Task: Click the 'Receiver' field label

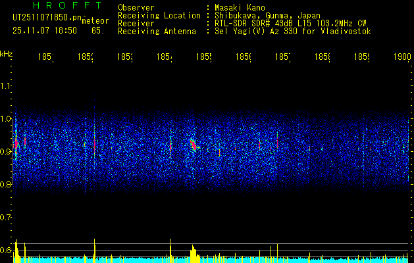Action: click(x=136, y=24)
